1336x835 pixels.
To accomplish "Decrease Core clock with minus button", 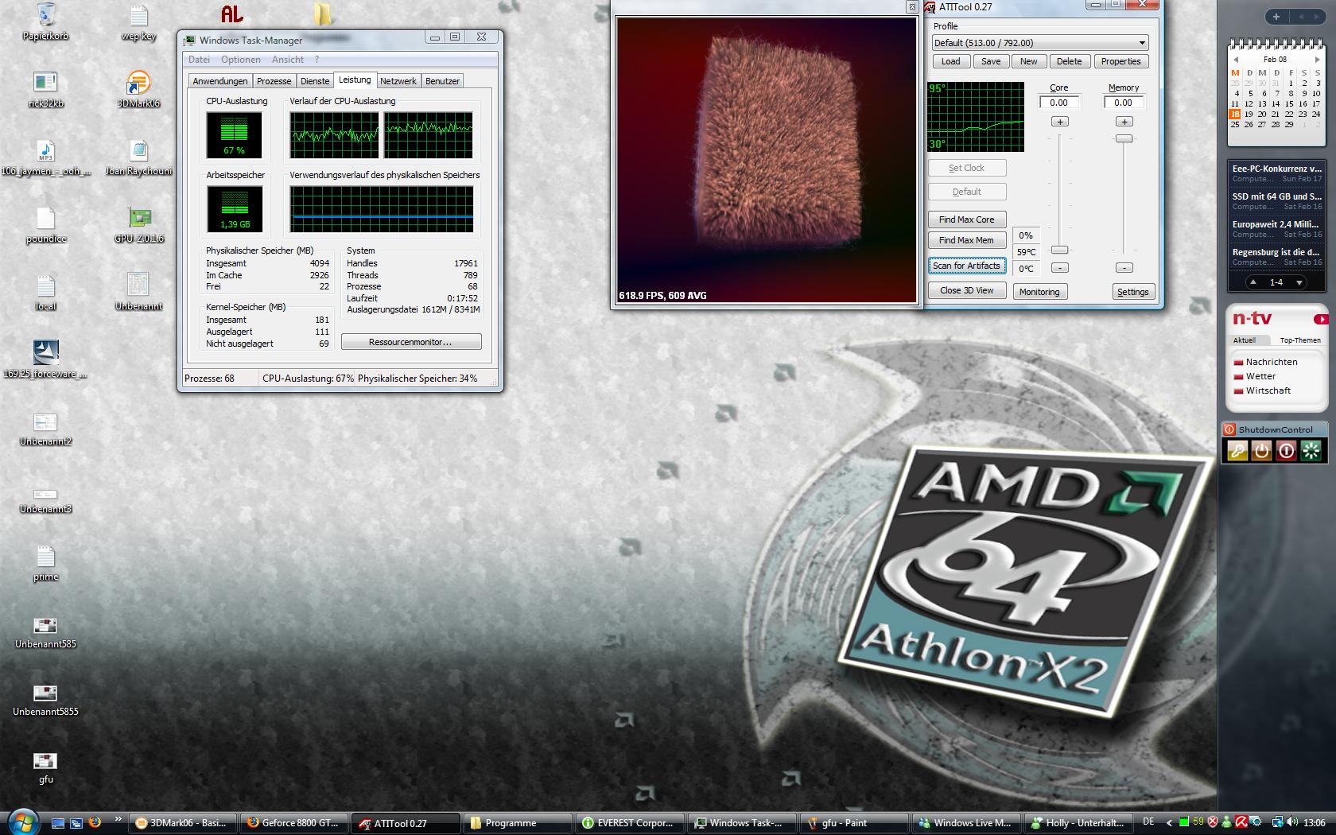I will 1060,268.
